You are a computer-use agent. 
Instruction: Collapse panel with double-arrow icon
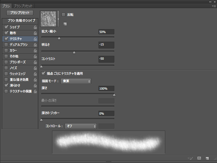(x=210, y=2)
